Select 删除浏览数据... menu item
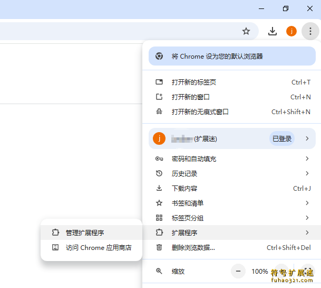This screenshot has width=321, height=288. point(232,247)
